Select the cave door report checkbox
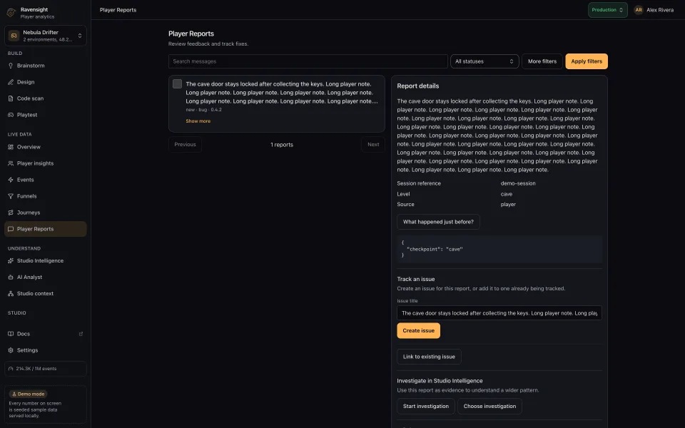Screen dimensions: 685x428 pos(177,84)
